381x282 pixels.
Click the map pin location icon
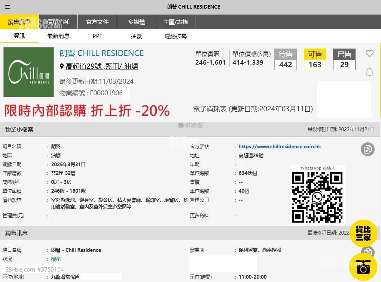[62, 66]
